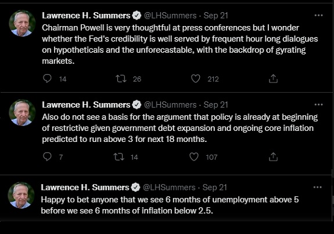Open the unemployment bet tweet text
This screenshot has height=234, width=334.
170,205
